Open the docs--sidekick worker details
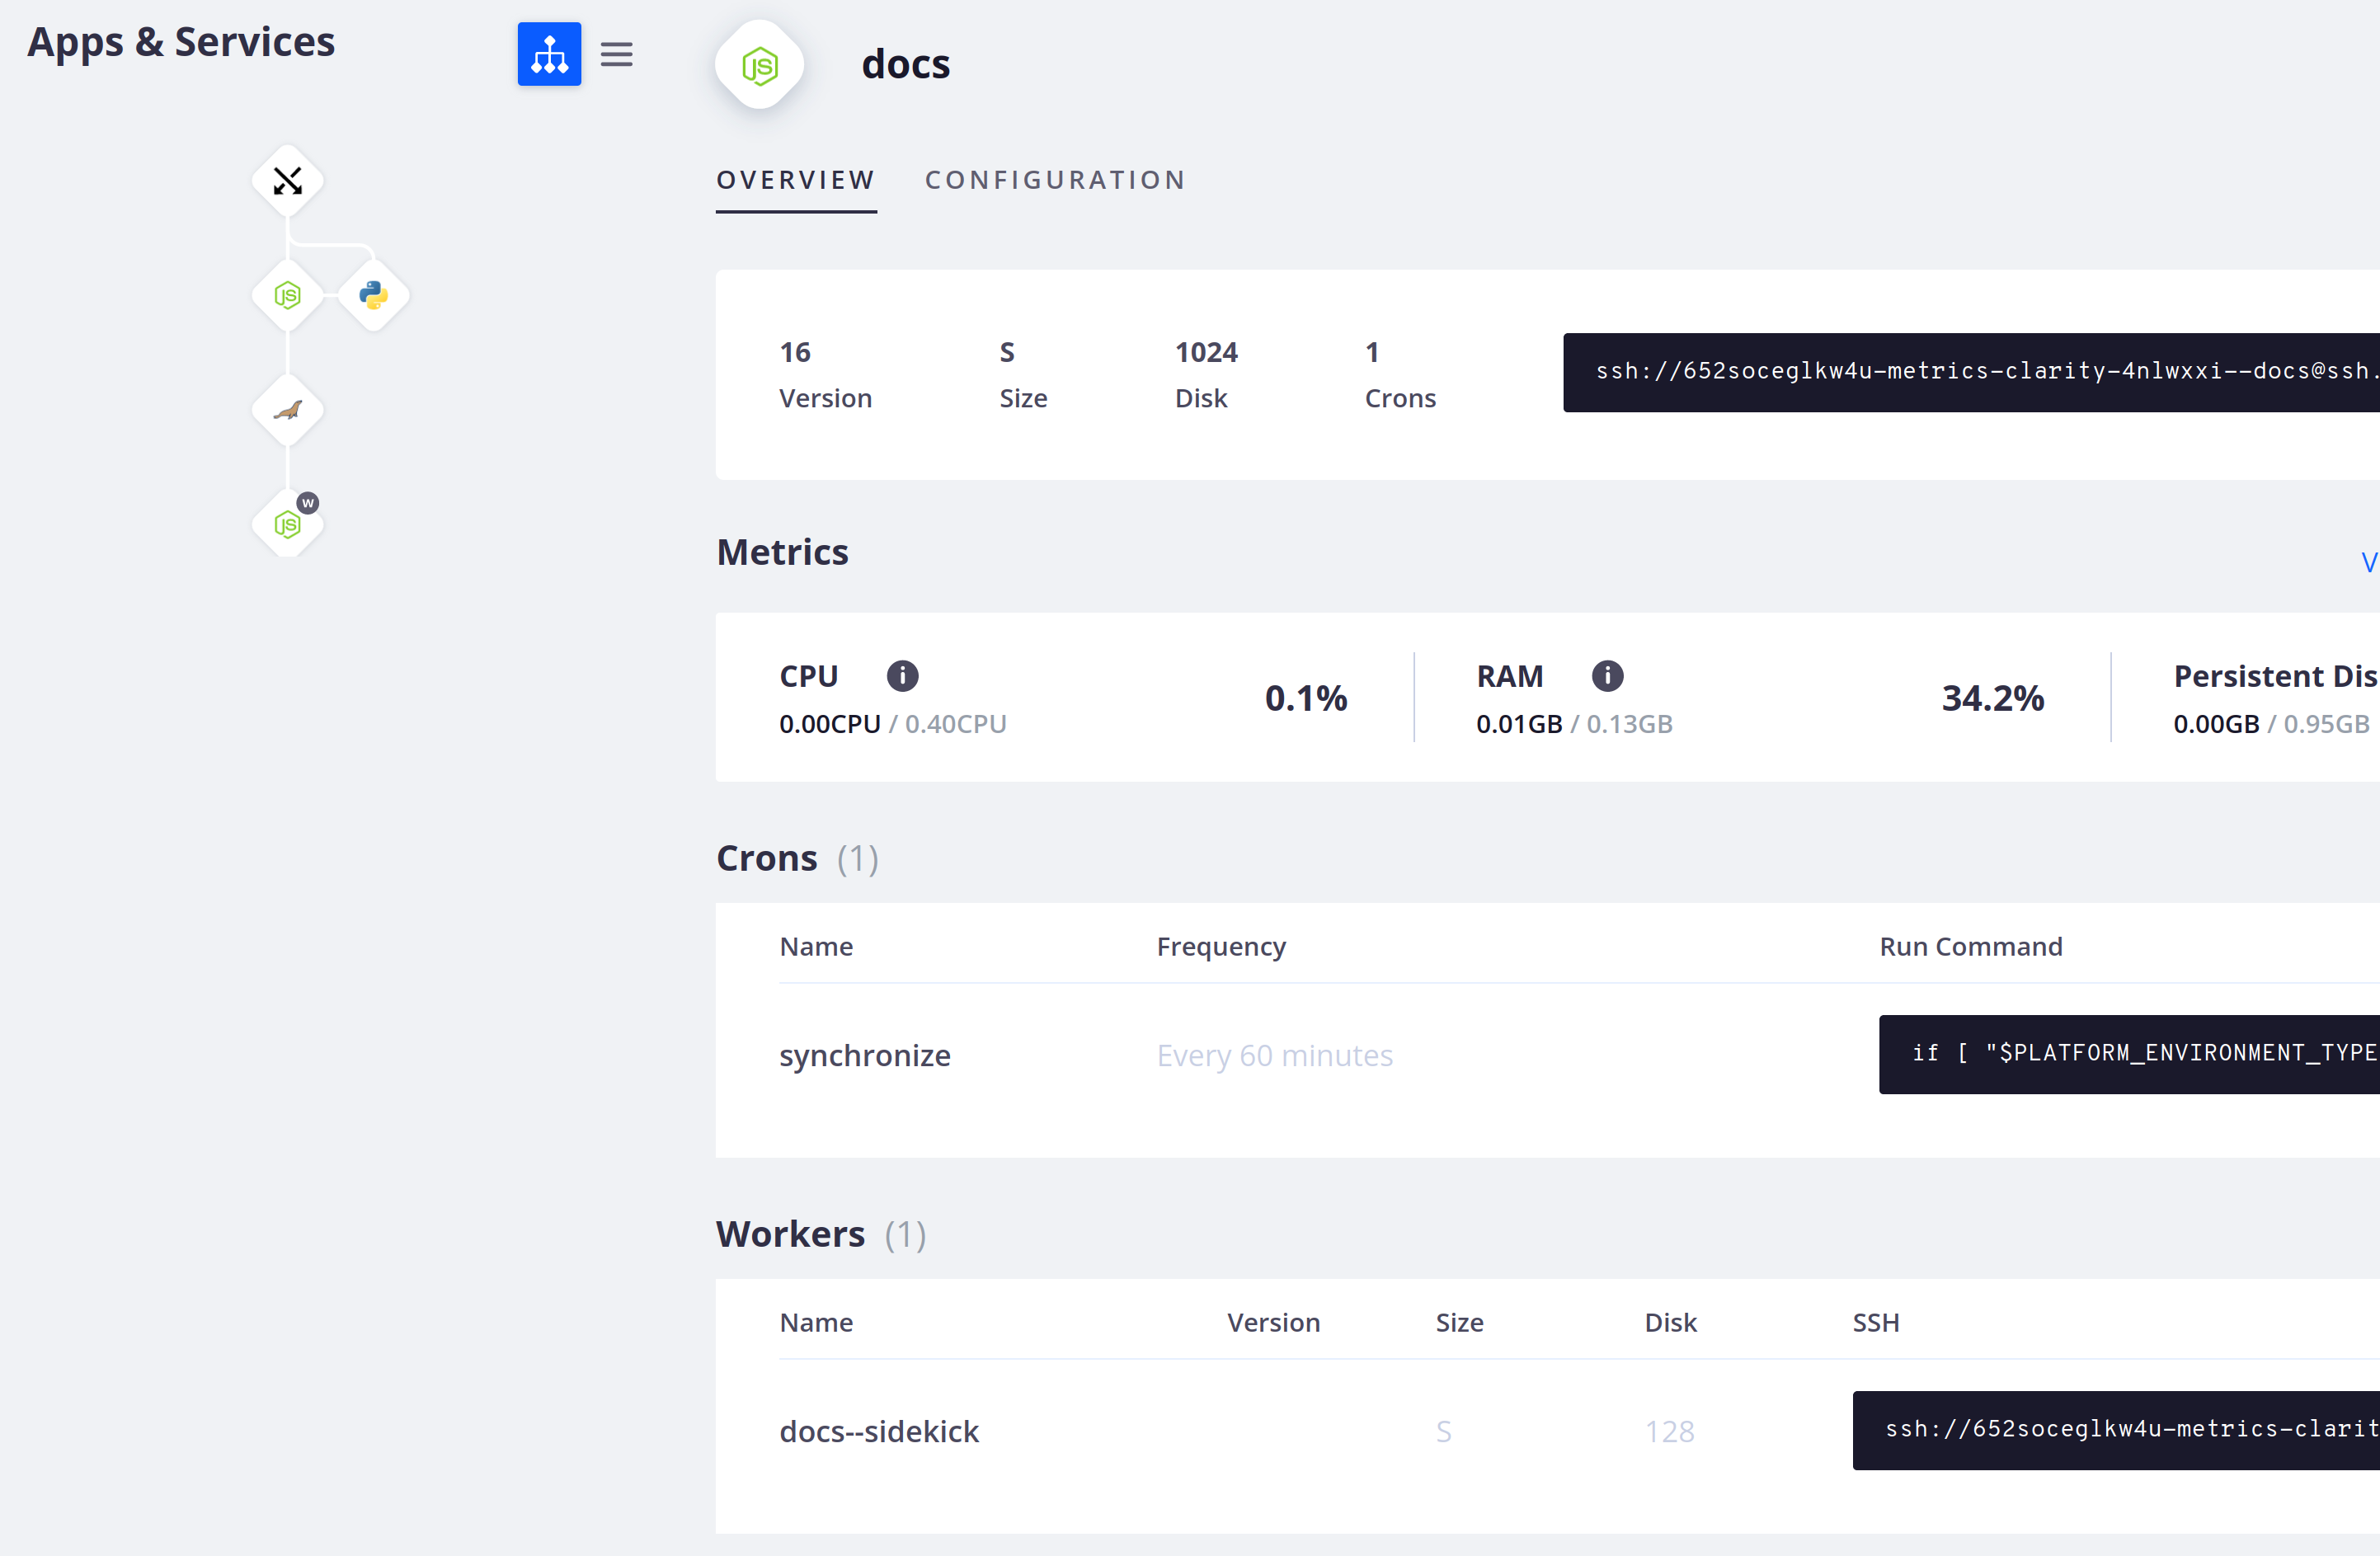Image resolution: width=2380 pixels, height=1556 pixels. [879, 1431]
